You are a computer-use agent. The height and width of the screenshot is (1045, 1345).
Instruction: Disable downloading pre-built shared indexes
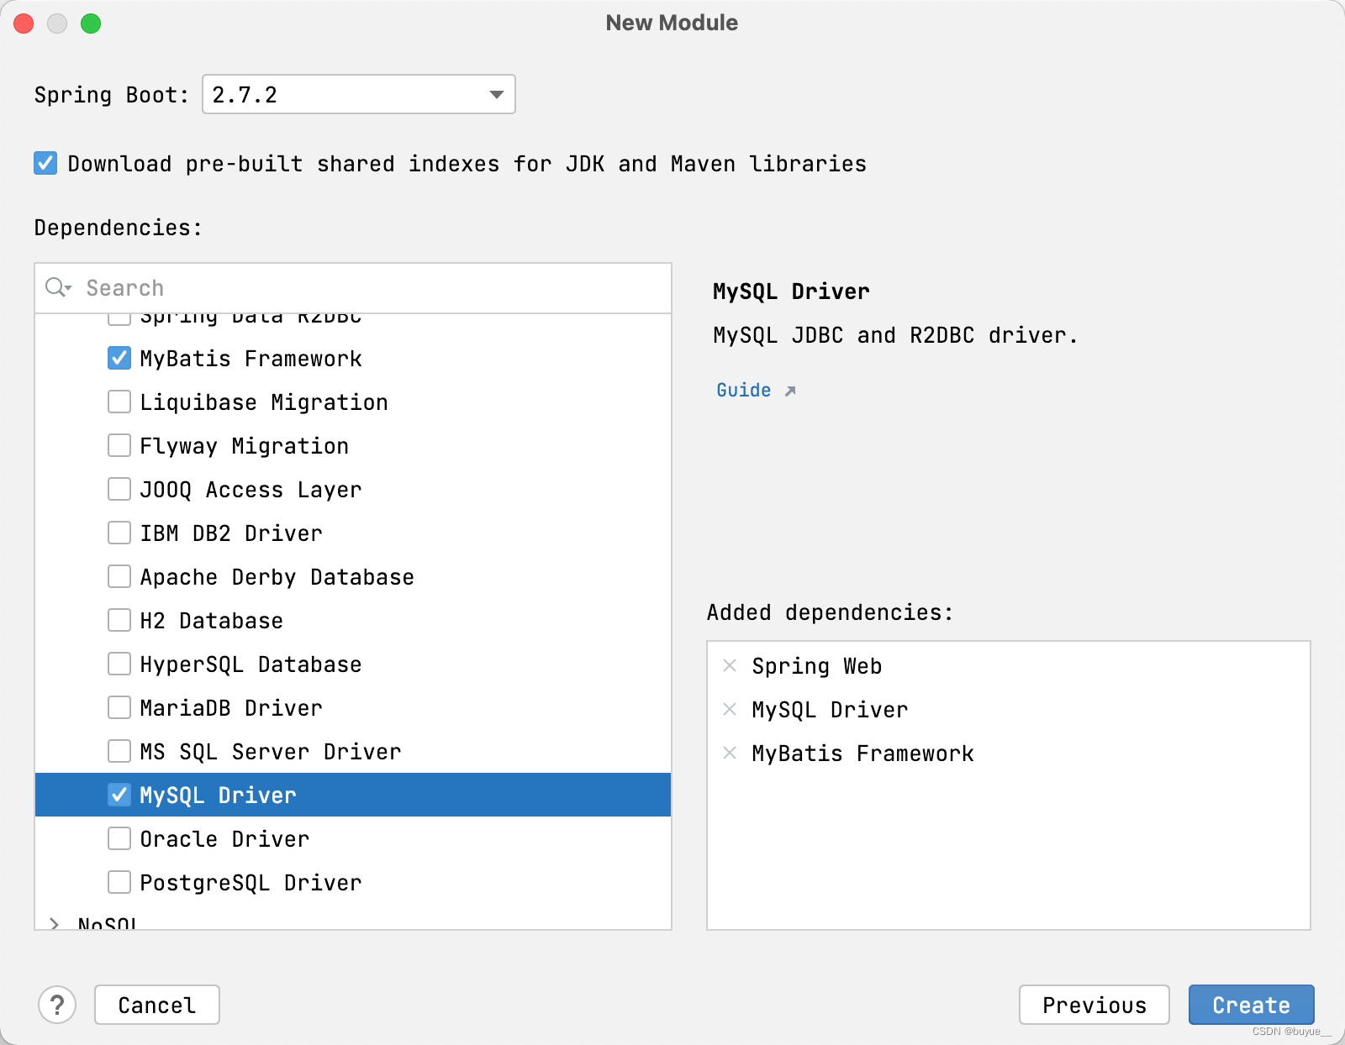tap(45, 163)
